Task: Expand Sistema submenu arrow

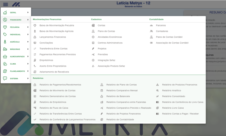Action: tap(28, 78)
